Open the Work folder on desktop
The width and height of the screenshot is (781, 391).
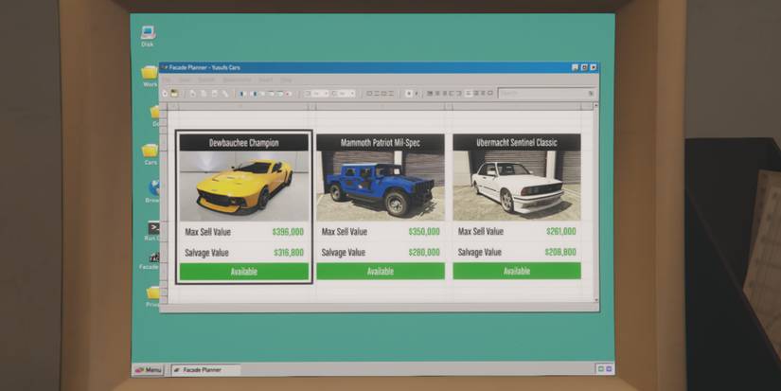pos(150,76)
